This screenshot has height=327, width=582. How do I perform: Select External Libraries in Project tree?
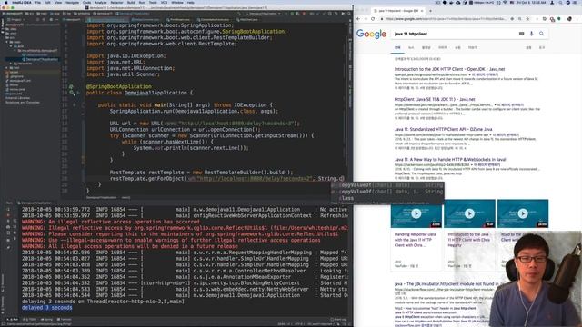click(17, 98)
